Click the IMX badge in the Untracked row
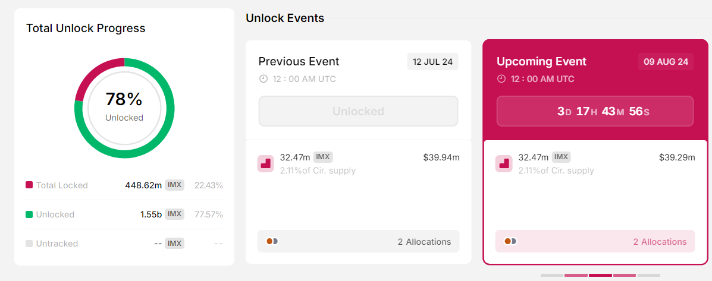 coord(174,243)
